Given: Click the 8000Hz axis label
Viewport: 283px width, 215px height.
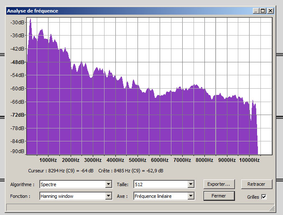Looking at the screenshot, I should (x=204, y=160).
